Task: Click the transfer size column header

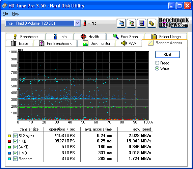Action: (x=29, y=129)
